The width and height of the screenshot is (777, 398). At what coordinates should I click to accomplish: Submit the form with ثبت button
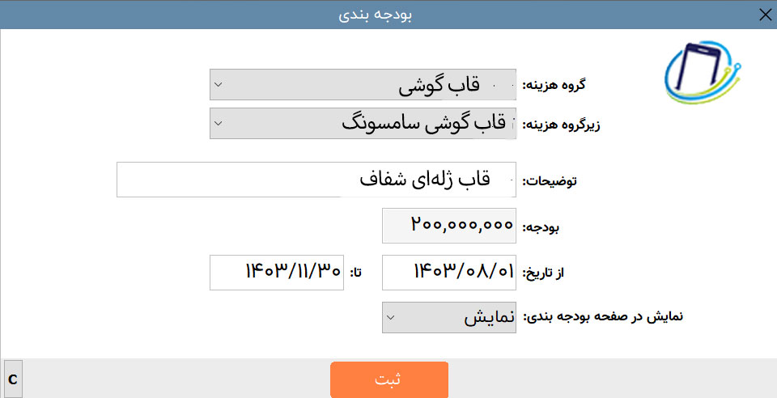(389, 379)
